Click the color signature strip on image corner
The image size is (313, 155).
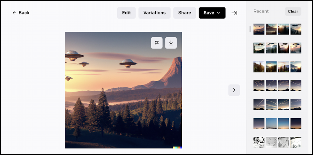[177, 148]
